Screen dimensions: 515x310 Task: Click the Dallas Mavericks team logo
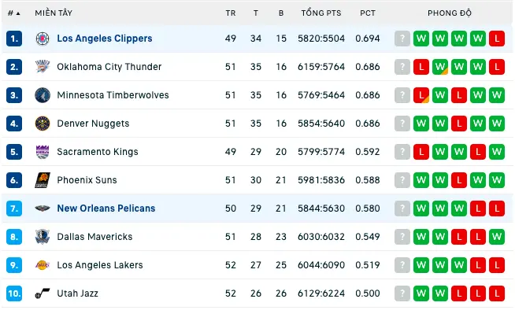(43, 237)
